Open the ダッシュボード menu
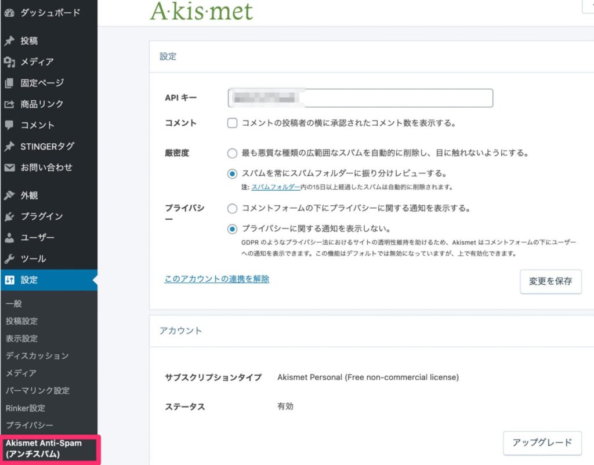Screen dimensions: 594x465 pos(49,13)
